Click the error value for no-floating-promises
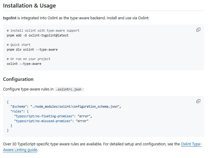The image size is (211, 158). pyautogui.click(x=85, y=116)
